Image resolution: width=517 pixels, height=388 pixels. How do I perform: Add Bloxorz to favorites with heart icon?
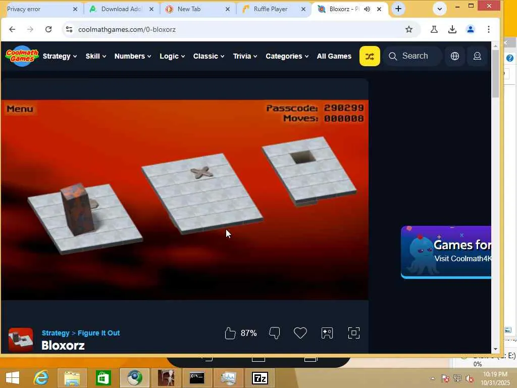(300, 333)
